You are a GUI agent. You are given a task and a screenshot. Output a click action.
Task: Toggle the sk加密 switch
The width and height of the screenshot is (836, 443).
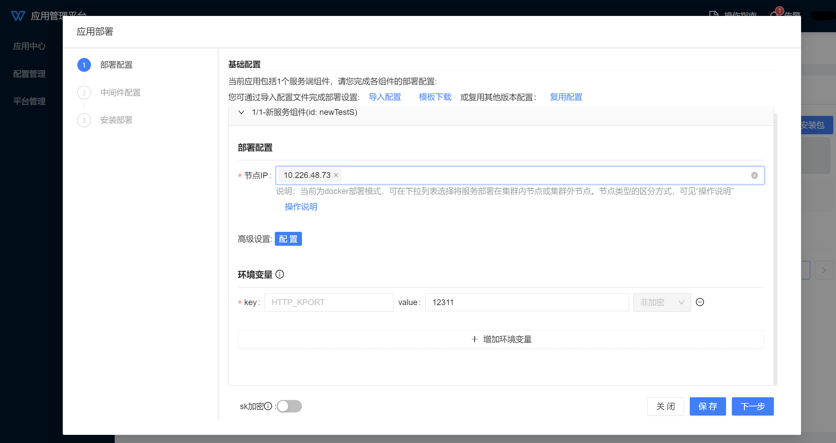pos(289,406)
